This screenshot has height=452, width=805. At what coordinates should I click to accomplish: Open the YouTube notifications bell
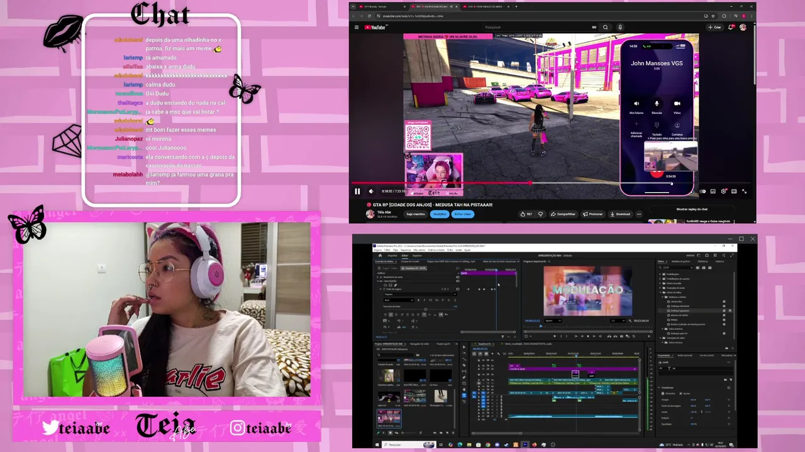pos(731,27)
